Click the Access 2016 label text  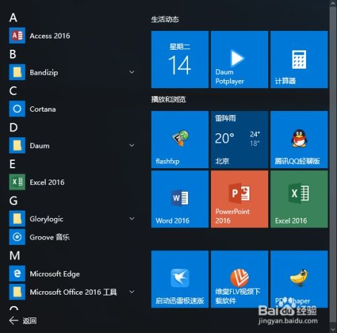pyautogui.click(x=50, y=36)
